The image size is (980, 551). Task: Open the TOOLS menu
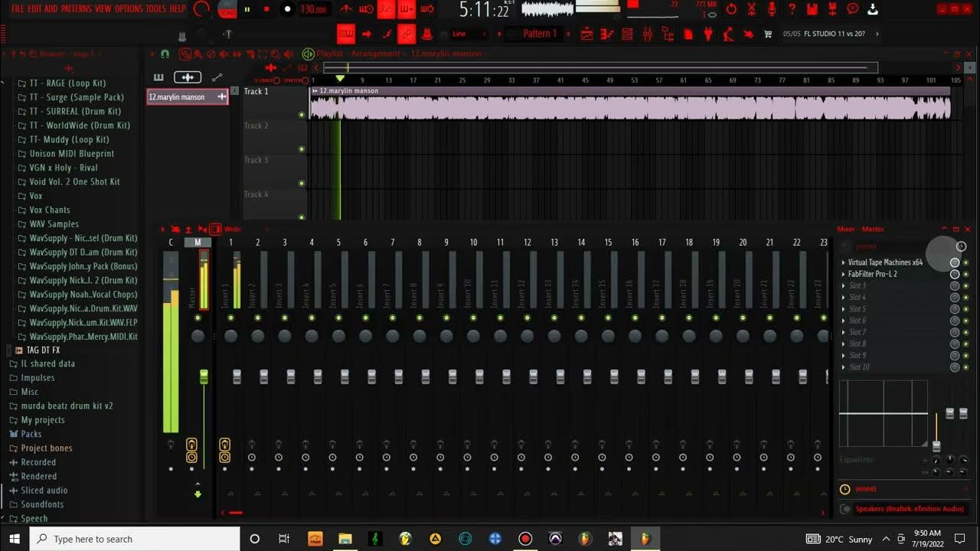(x=155, y=8)
